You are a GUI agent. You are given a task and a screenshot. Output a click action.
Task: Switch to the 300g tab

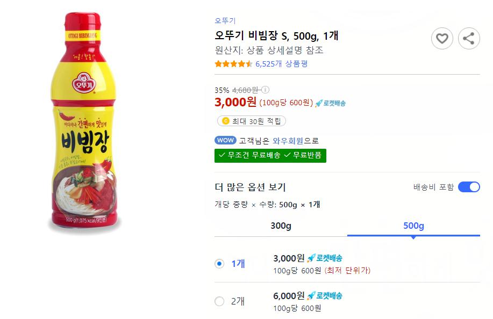pos(281,226)
